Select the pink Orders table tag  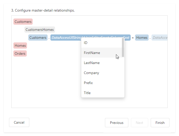pos(20,54)
